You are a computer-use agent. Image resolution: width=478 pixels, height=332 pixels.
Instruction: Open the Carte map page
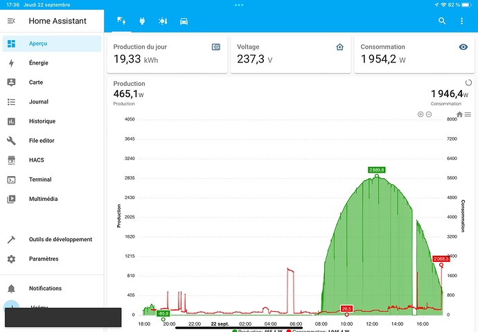(x=36, y=82)
